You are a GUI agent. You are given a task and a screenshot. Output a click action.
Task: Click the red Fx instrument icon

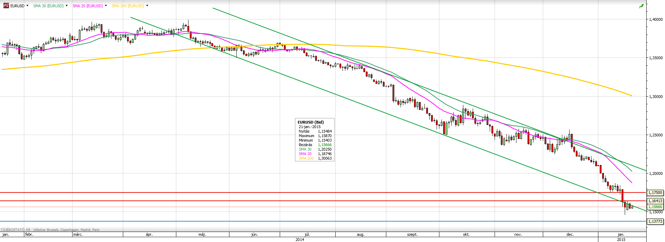click(x=6, y=6)
